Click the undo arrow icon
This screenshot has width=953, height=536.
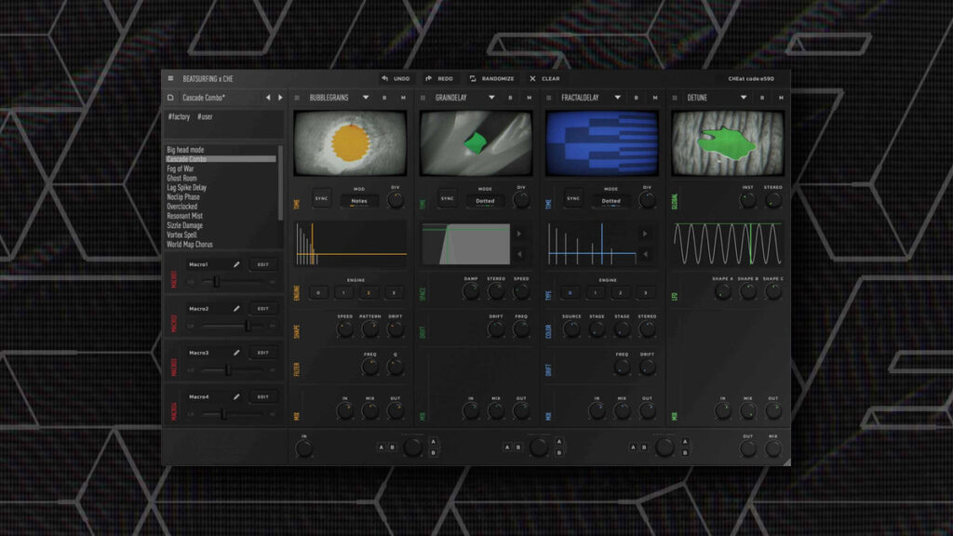tap(383, 78)
